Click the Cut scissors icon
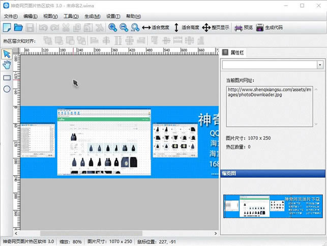The image size is (327, 246). [x=66, y=28]
